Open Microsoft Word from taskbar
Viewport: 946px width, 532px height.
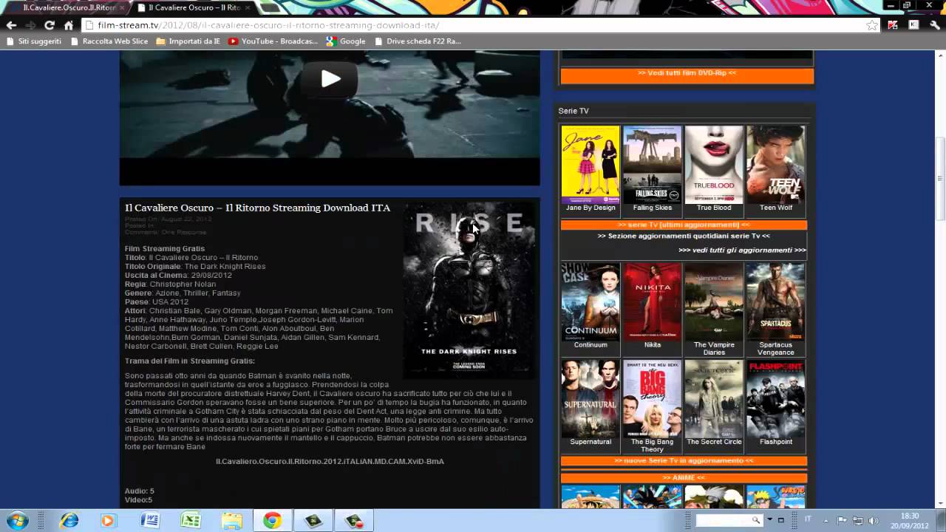(150, 521)
